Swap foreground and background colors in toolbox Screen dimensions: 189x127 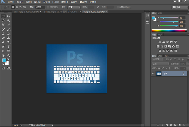8,59
